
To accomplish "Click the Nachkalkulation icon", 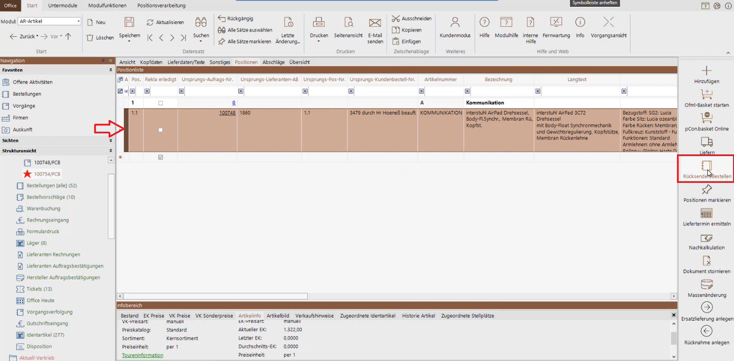I will pyautogui.click(x=707, y=238).
